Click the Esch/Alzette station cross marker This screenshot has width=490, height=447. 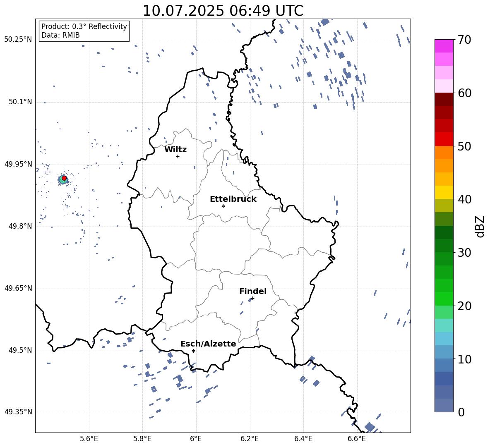coord(193,351)
